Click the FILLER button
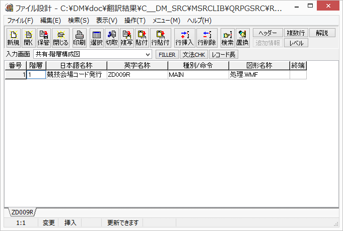 pos(167,55)
